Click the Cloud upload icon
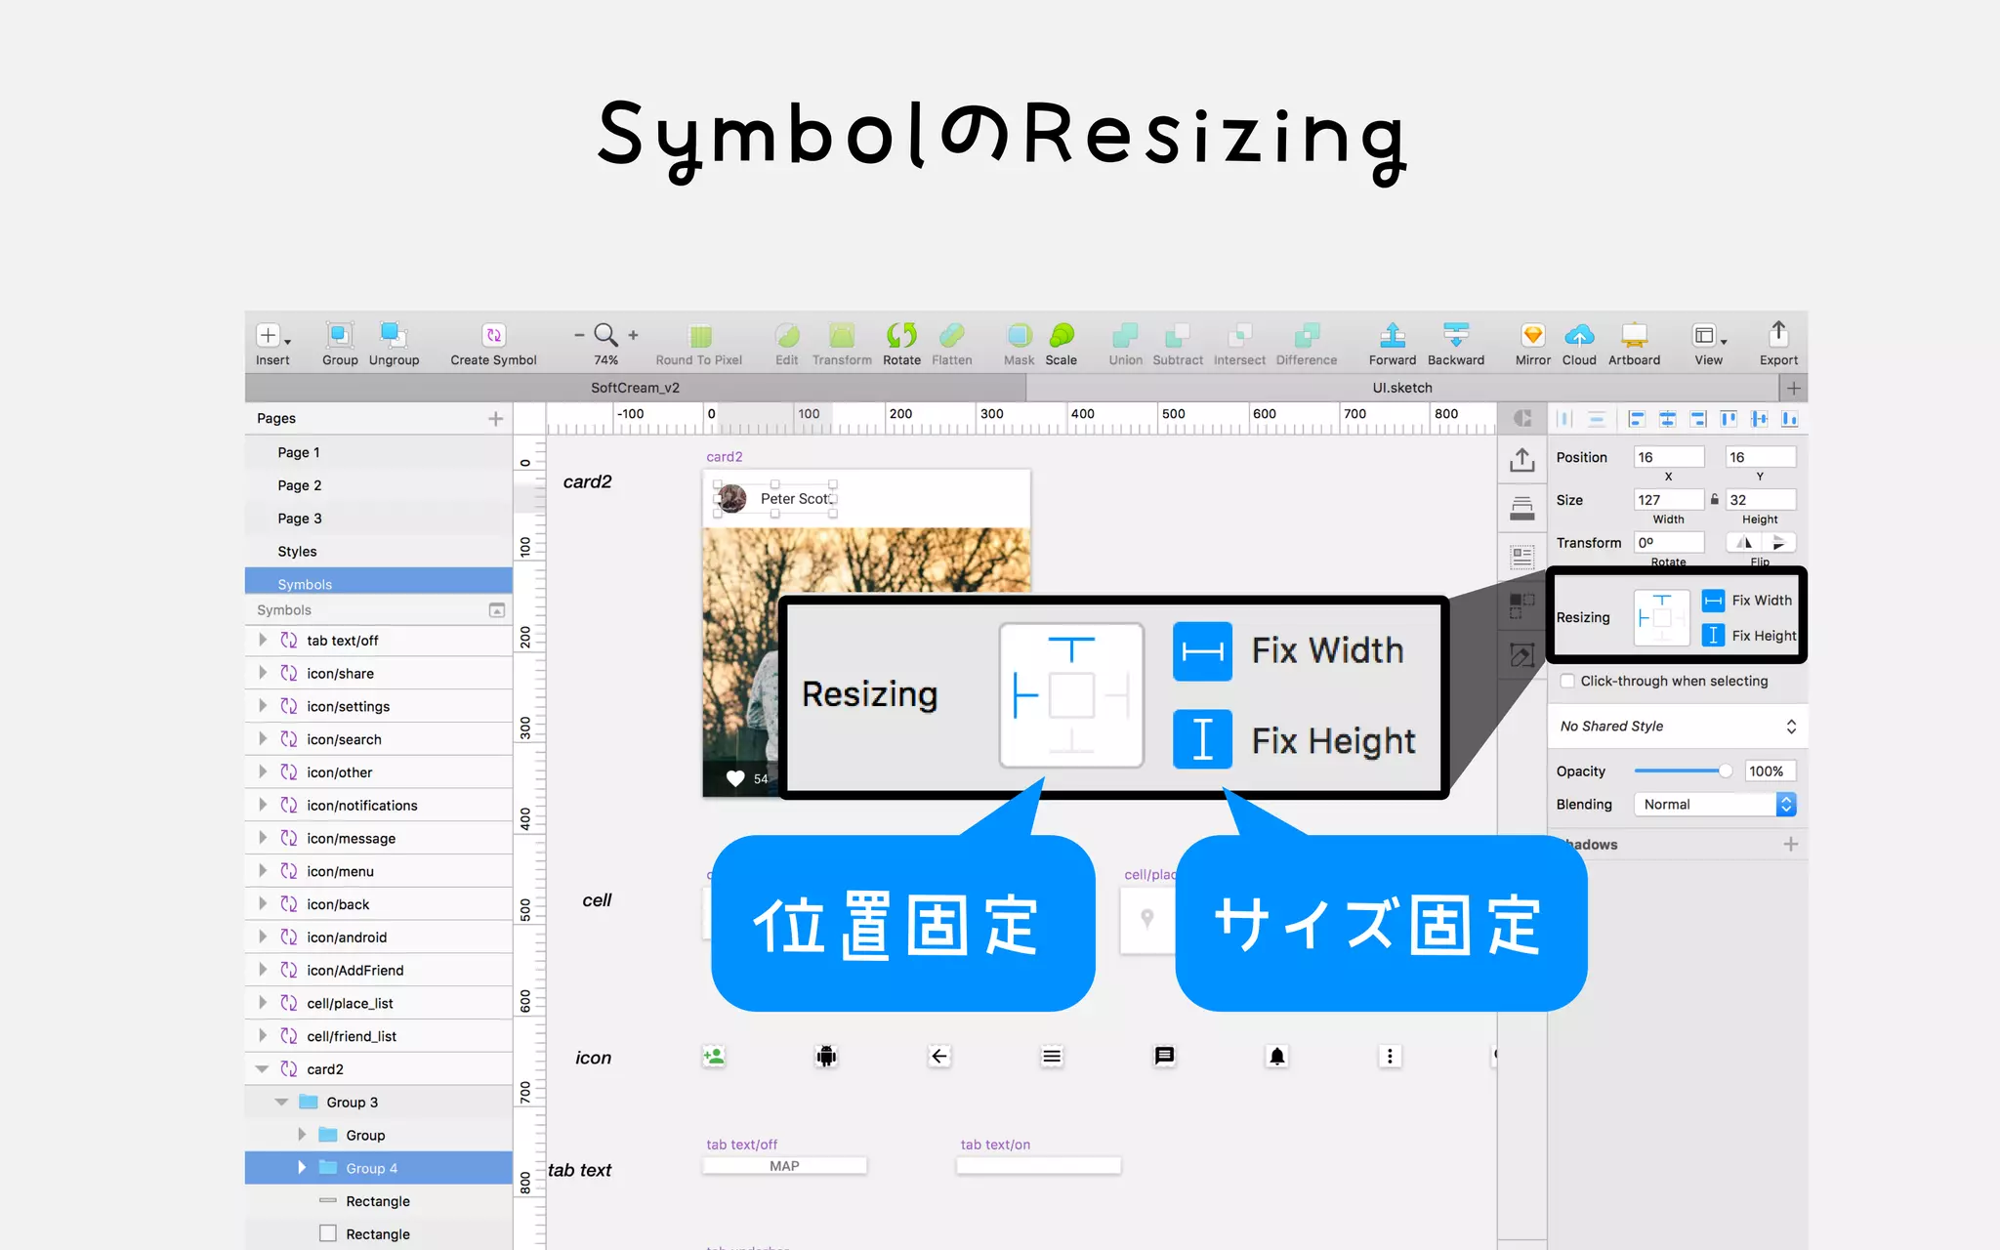The image size is (2000, 1250). click(x=1579, y=335)
